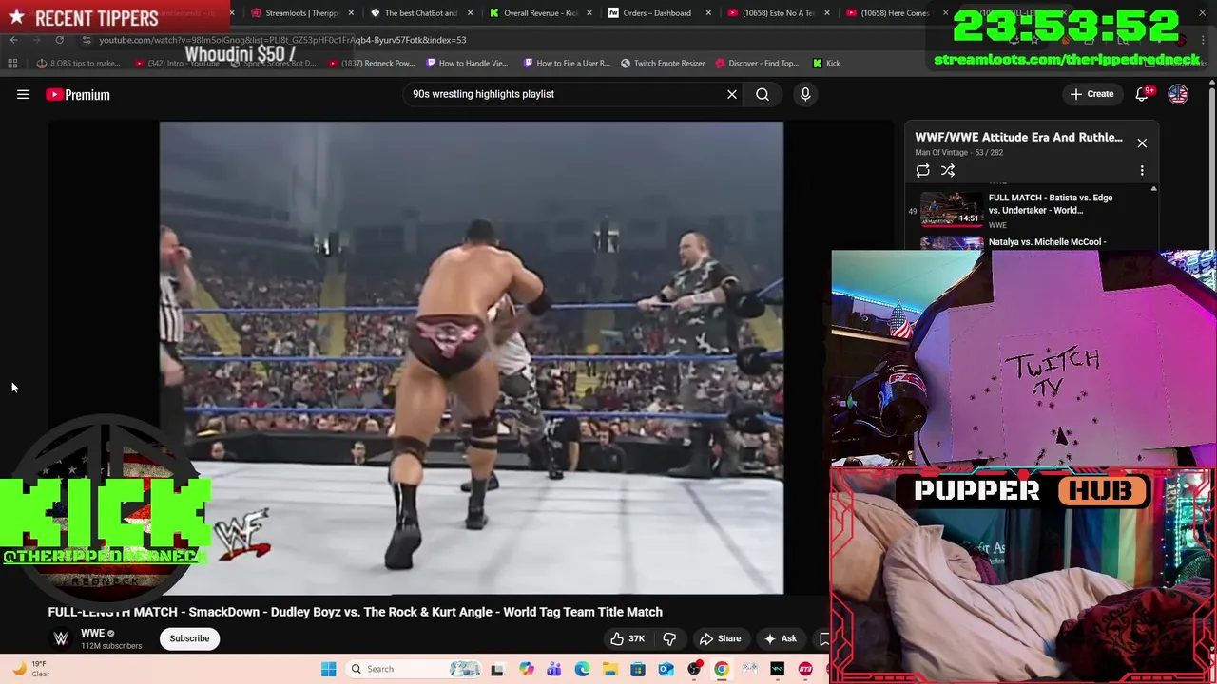Screen dimensions: 1217x684
Task: Toggle shuffle playlist
Action: click(x=948, y=171)
